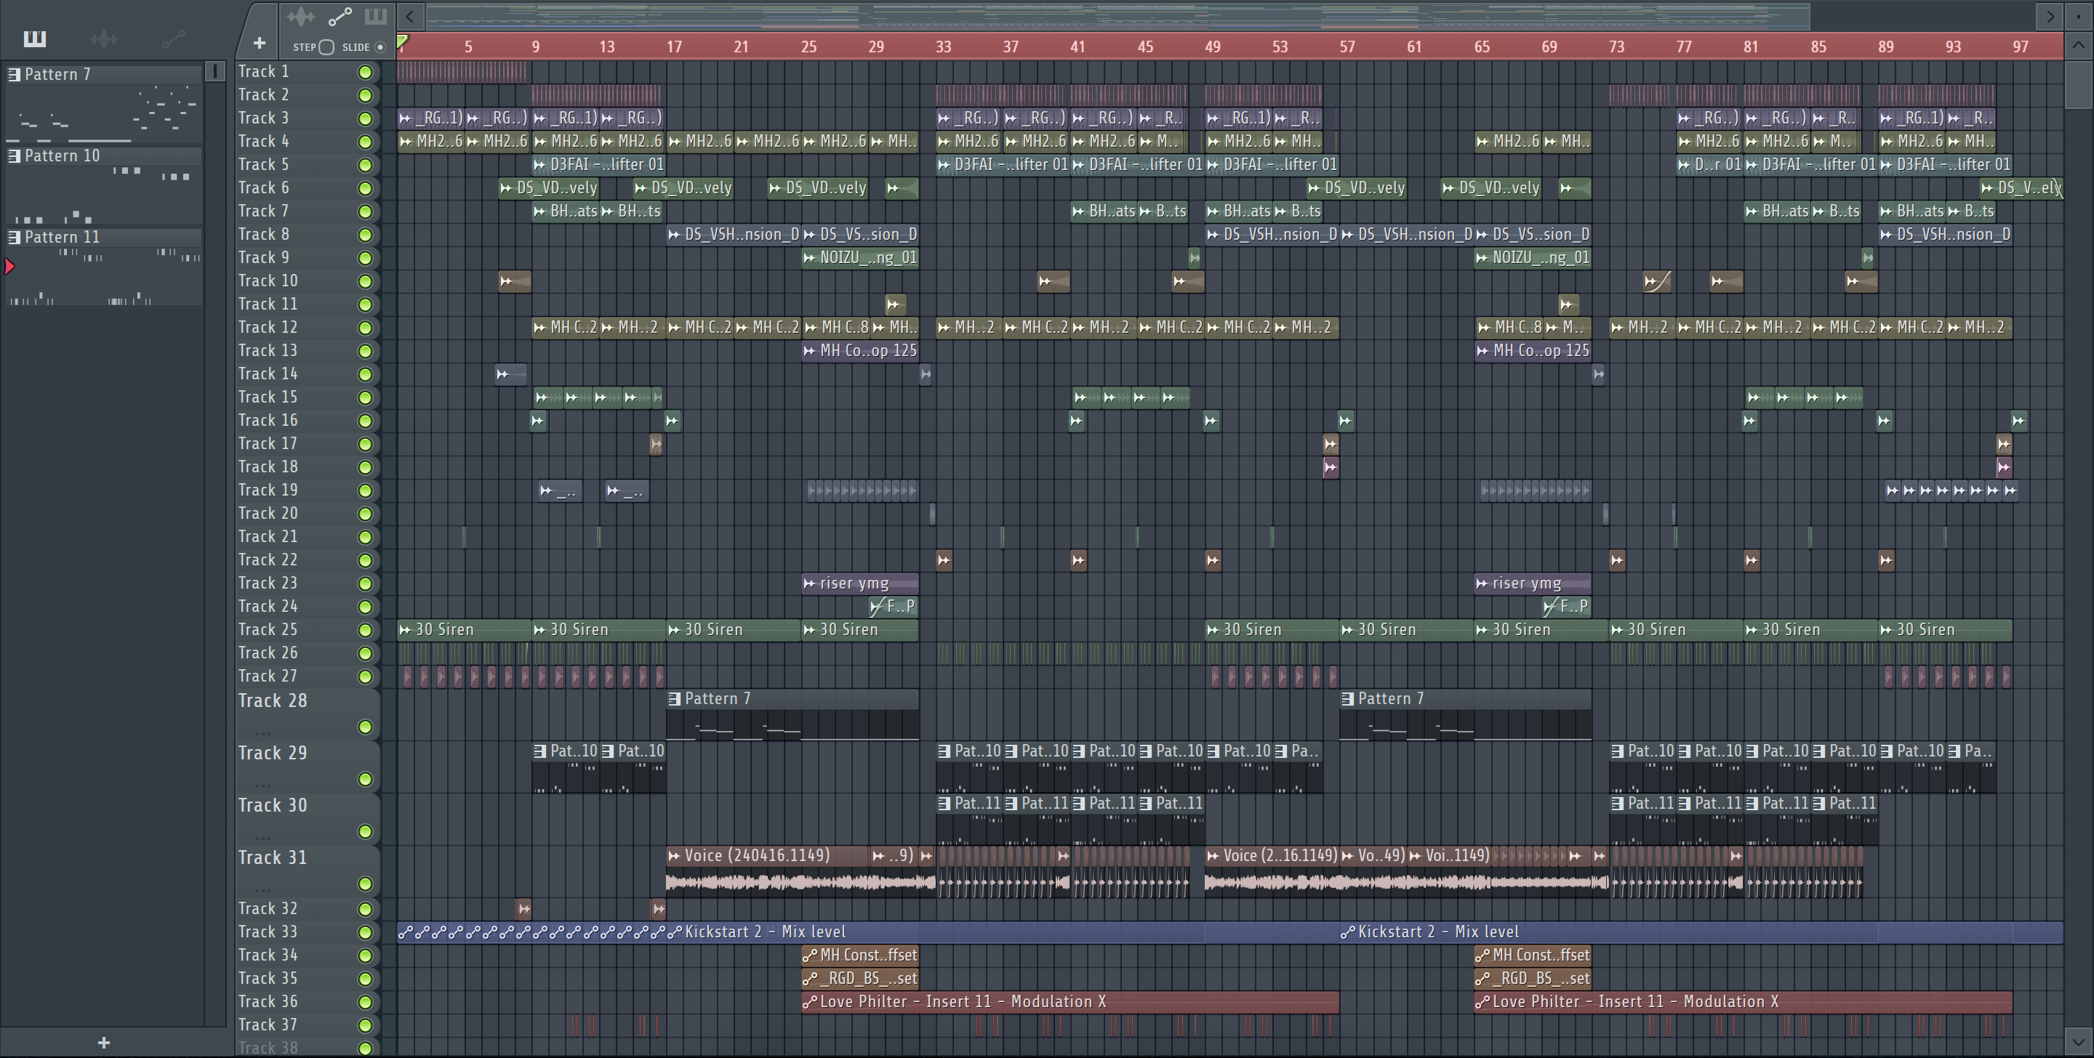Open menu of Voice (240416.1149) clip at bar 17
Screen dimensions: 2094x1058
[674, 856]
